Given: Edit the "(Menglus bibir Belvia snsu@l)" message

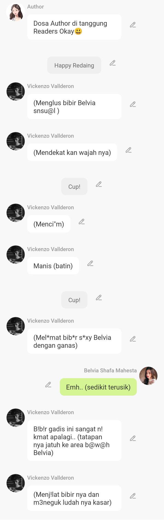Looking at the screenshot, I should tap(133, 105).
